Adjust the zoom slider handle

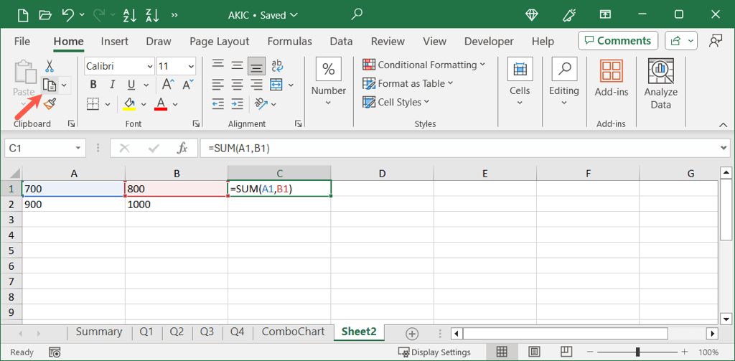click(638, 352)
